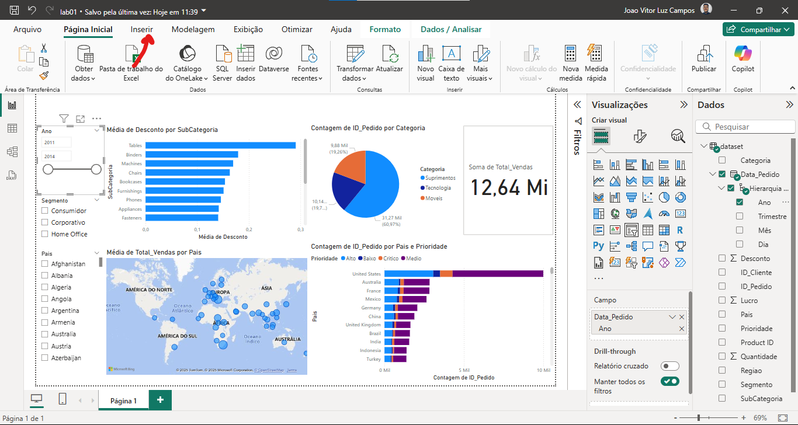Collapse the Visualizações pane chevron
798x425 pixels.
coord(683,105)
